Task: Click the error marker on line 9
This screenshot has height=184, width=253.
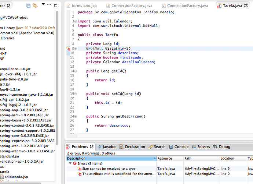Action: [68, 48]
